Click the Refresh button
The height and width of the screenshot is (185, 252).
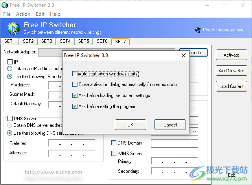point(199,53)
